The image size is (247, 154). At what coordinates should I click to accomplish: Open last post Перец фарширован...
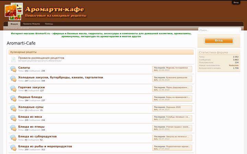point(178,87)
